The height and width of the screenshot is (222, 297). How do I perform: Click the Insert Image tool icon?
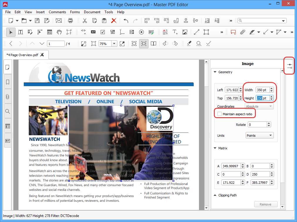click(185, 32)
